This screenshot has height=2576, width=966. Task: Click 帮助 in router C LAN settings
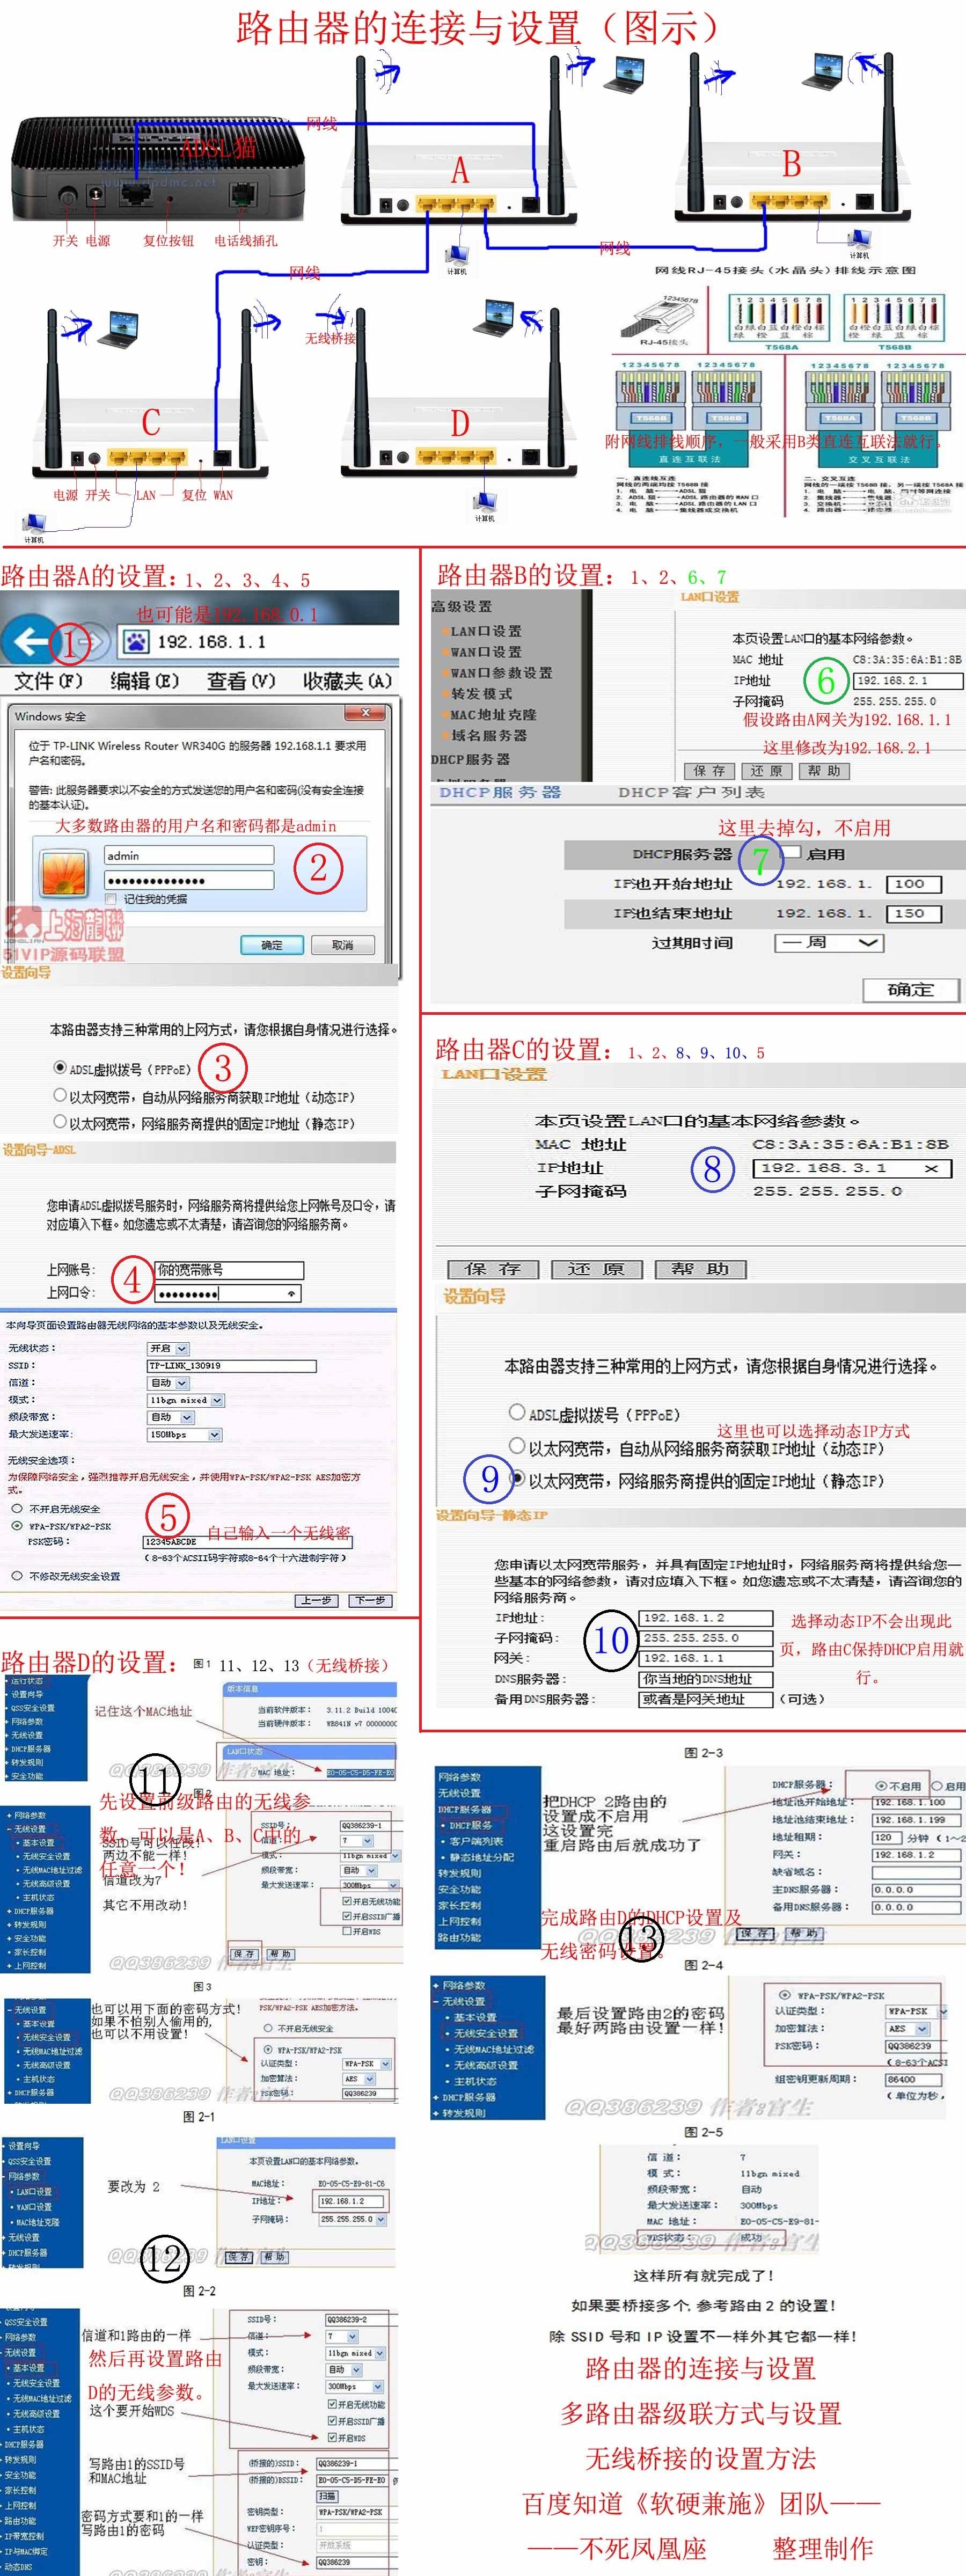[701, 1269]
